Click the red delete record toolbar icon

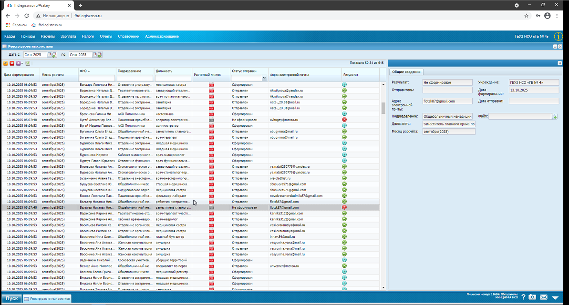pyautogui.click(x=12, y=63)
